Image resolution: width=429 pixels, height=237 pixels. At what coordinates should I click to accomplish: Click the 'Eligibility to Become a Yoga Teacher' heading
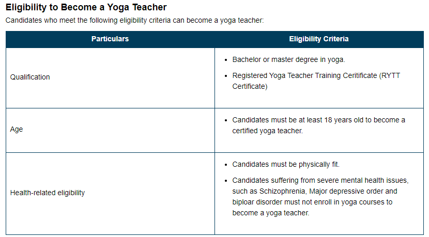[x=86, y=7]
